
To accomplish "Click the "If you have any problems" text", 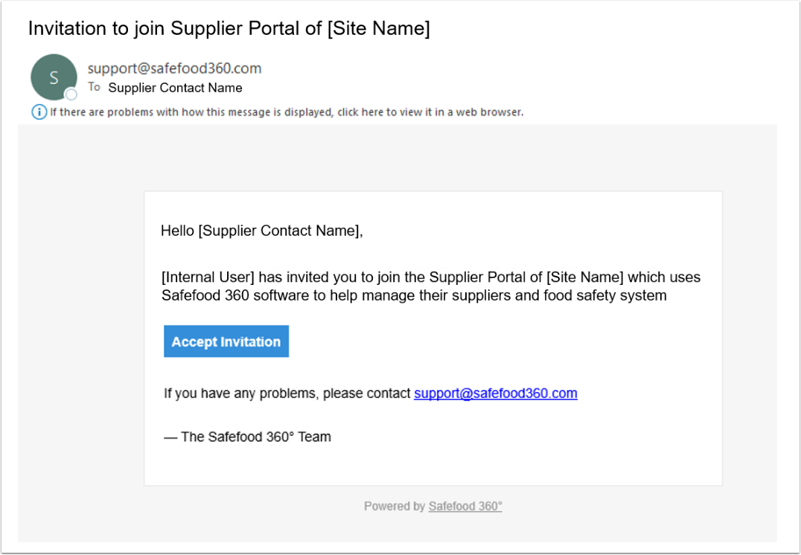I will 240,394.
